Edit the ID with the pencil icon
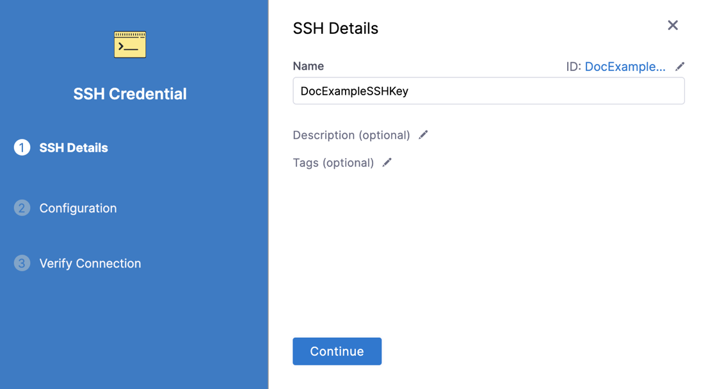The width and height of the screenshot is (708, 389). click(x=680, y=67)
